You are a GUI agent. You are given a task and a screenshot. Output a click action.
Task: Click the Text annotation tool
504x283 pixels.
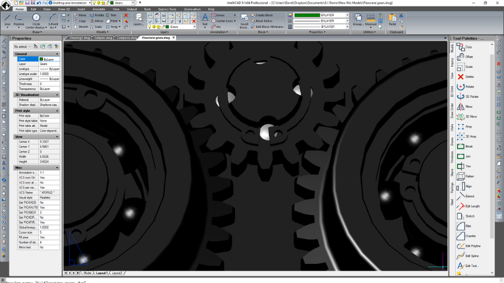(x=205, y=20)
